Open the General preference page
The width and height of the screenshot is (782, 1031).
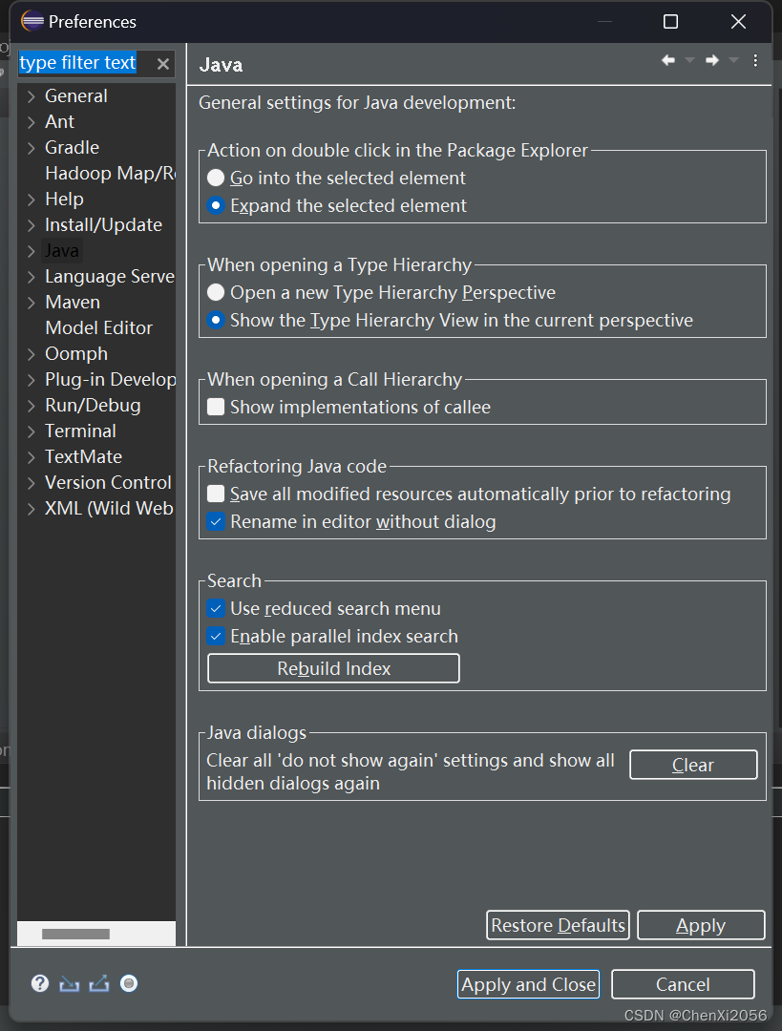(x=75, y=96)
